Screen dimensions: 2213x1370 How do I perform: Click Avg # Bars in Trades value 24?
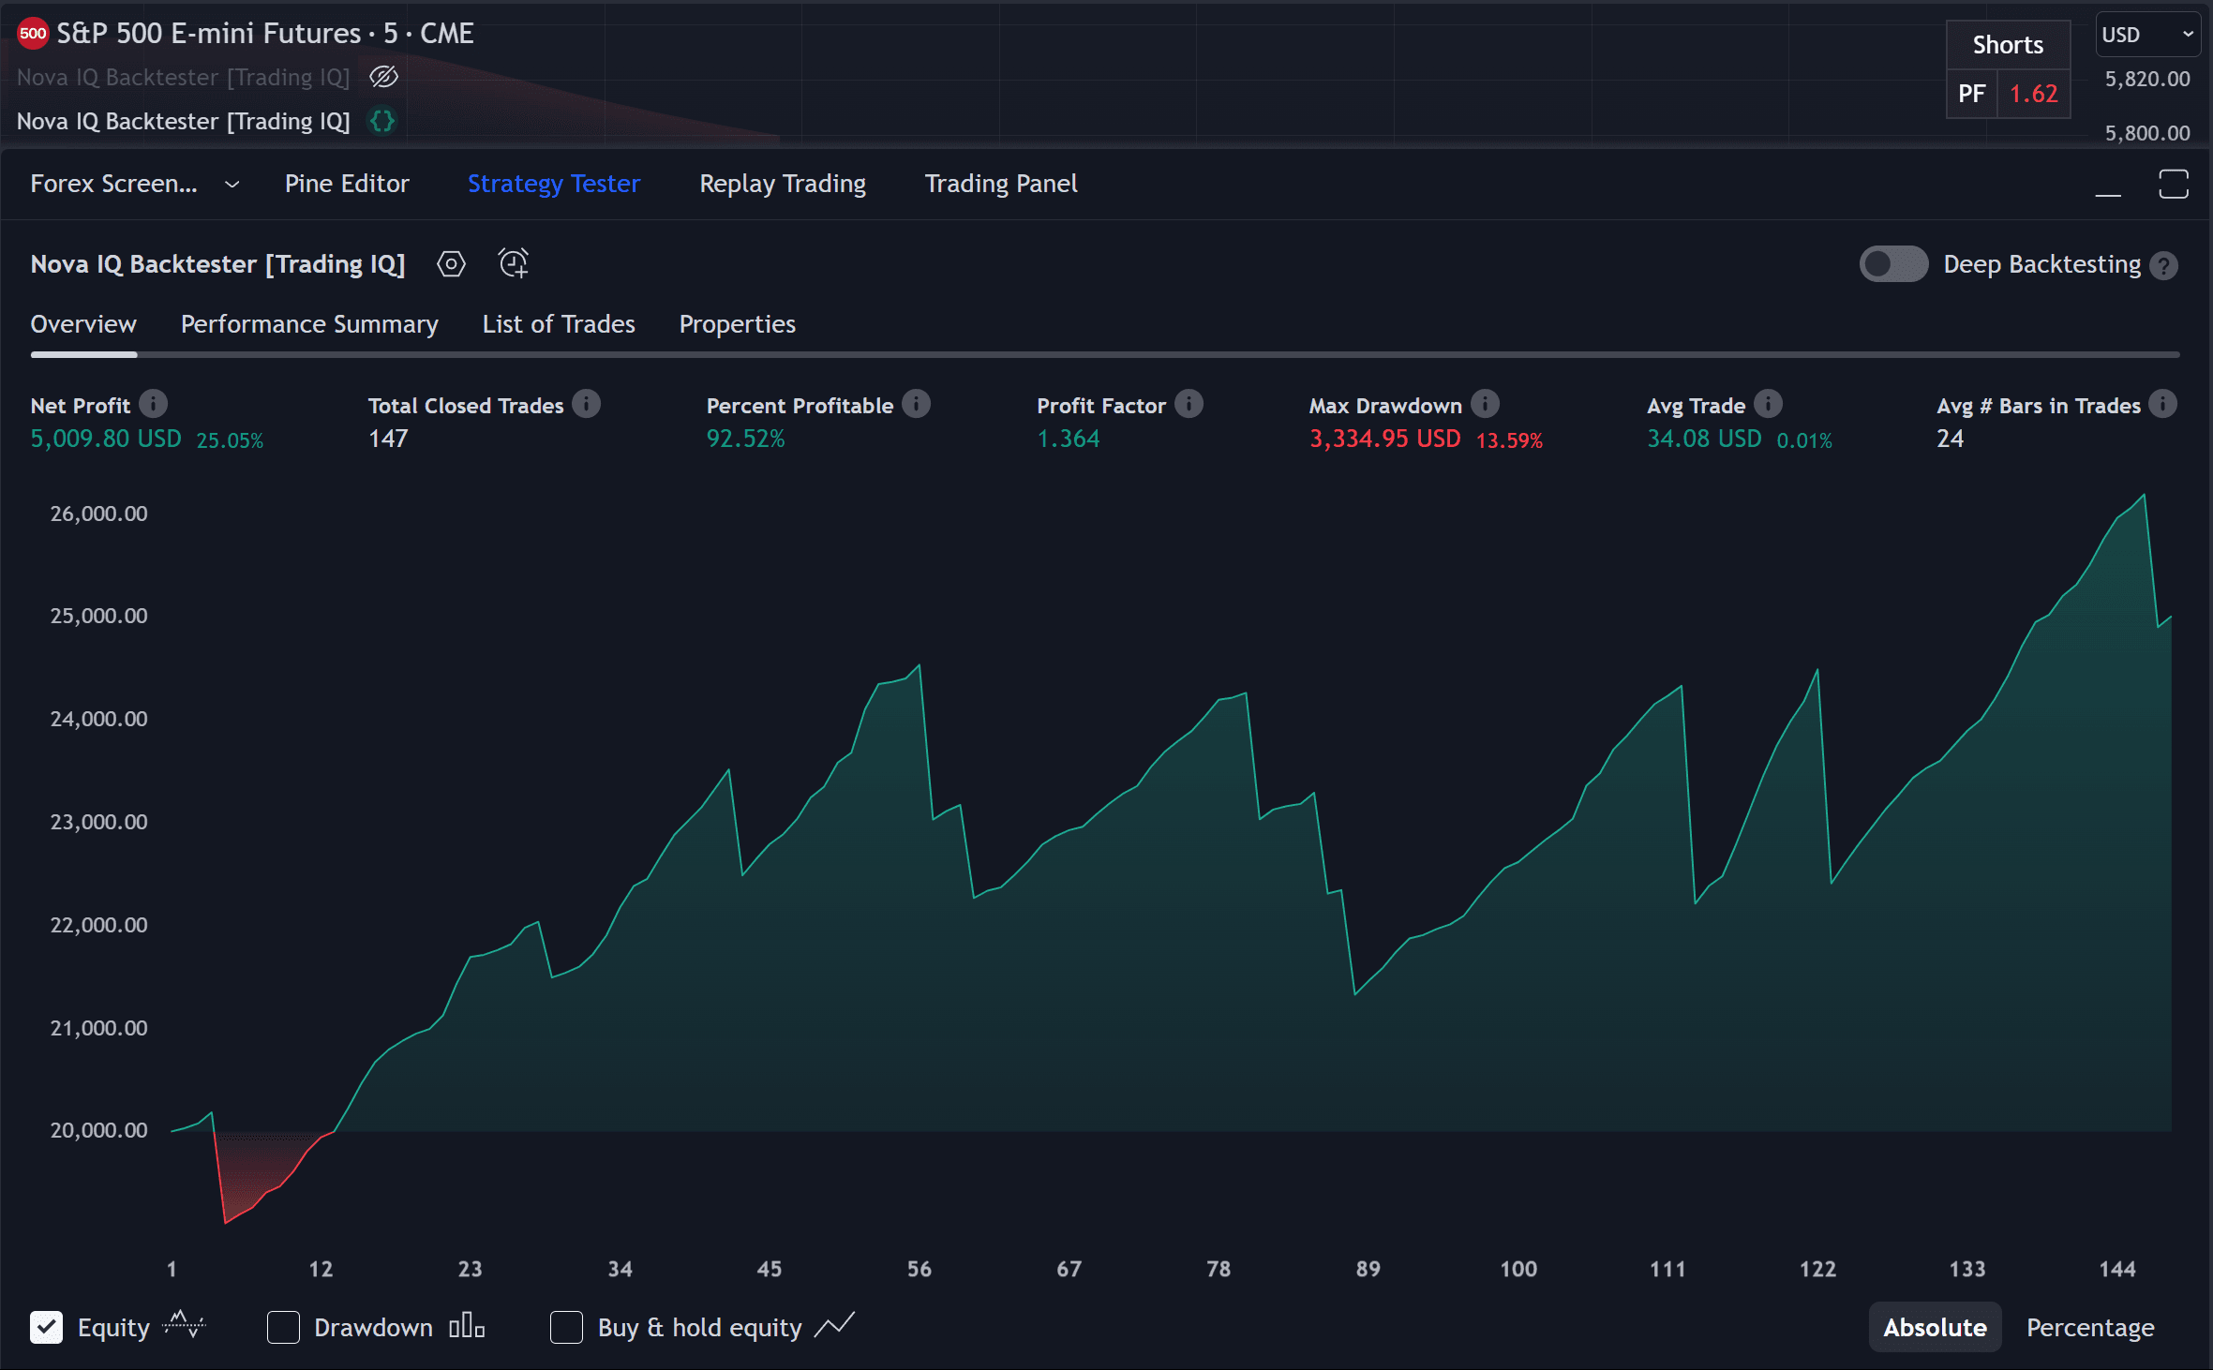click(x=1950, y=439)
